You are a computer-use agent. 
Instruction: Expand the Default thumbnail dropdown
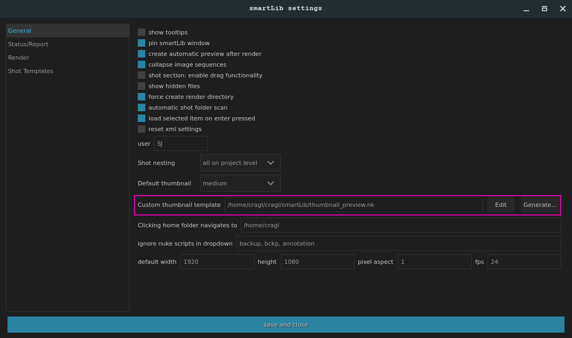click(240, 183)
